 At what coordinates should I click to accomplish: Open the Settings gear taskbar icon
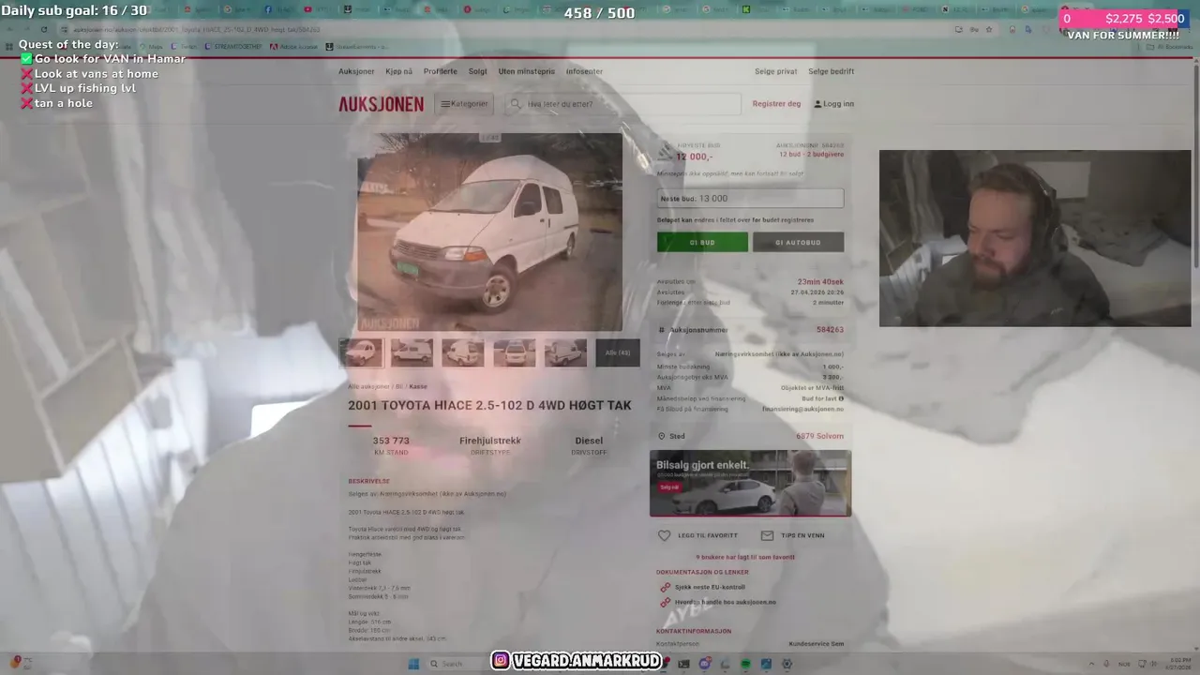pyautogui.click(x=787, y=664)
